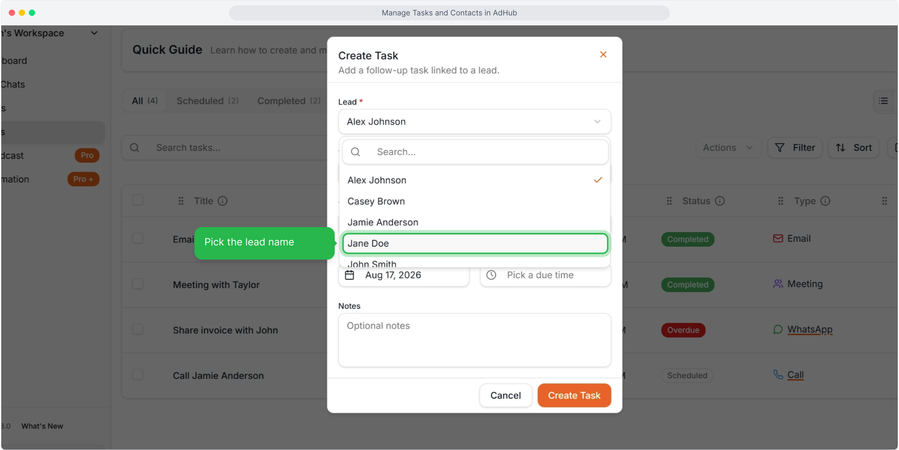This screenshot has height=450, width=899.
Task: Toggle the select-all checkbox in table header
Action: [138, 200]
